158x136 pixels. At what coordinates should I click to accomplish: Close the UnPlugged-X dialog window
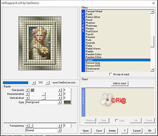coord(154,3)
